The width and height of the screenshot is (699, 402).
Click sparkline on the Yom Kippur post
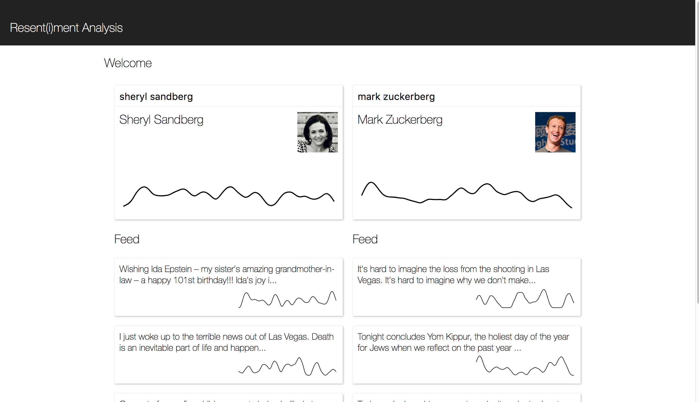tap(525, 366)
